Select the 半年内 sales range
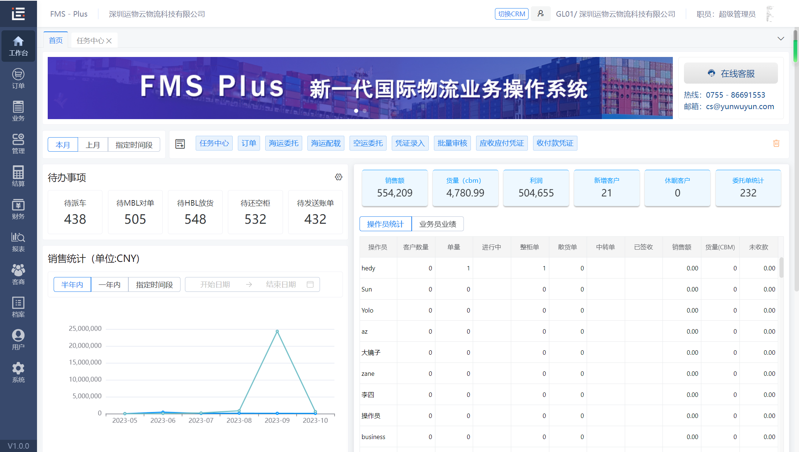The height and width of the screenshot is (452, 799). pyautogui.click(x=72, y=284)
